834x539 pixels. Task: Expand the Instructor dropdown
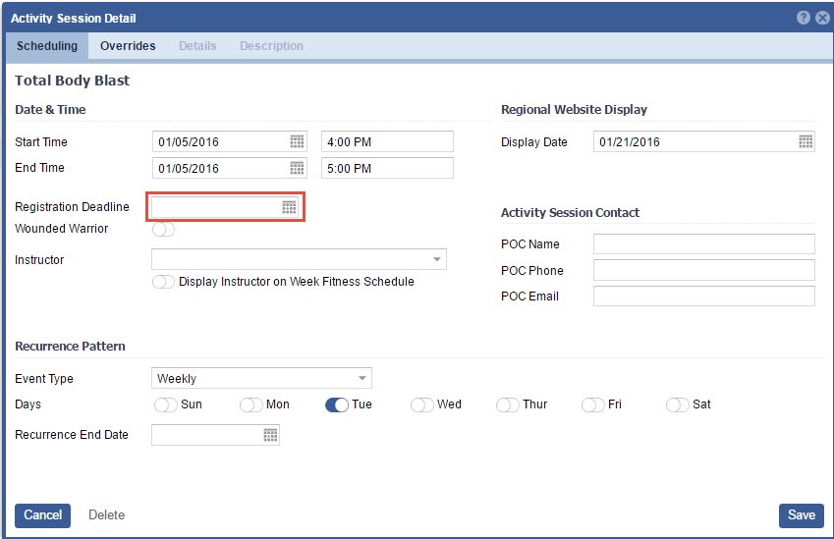click(436, 260)
